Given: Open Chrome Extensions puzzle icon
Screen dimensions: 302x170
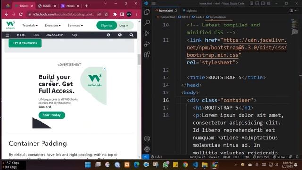Looking at the screenshot, I should coord(115,14).
